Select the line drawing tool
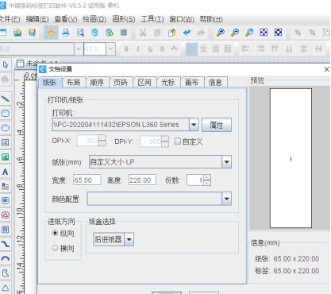Image resolution: width=331 pixels, height=294 pixels. [x=6, y=99]
